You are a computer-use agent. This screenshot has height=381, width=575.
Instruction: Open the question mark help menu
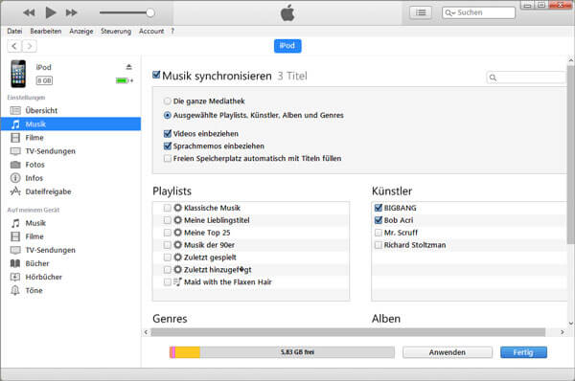pyautogui.click(x=172, y=32)
